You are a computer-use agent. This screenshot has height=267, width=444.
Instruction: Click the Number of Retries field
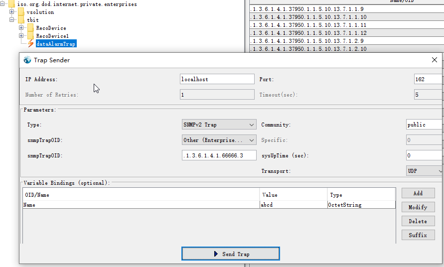click(x=217, y=95)
